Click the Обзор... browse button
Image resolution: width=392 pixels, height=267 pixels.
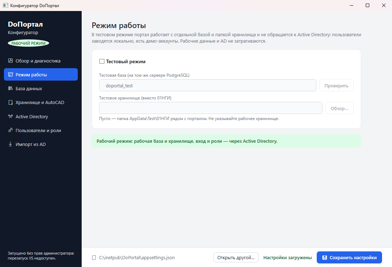pyautogui.click(x=339, y=108)
